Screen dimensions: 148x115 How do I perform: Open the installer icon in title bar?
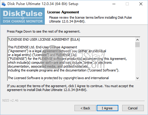pyautogui.click(x=4, y=4)
